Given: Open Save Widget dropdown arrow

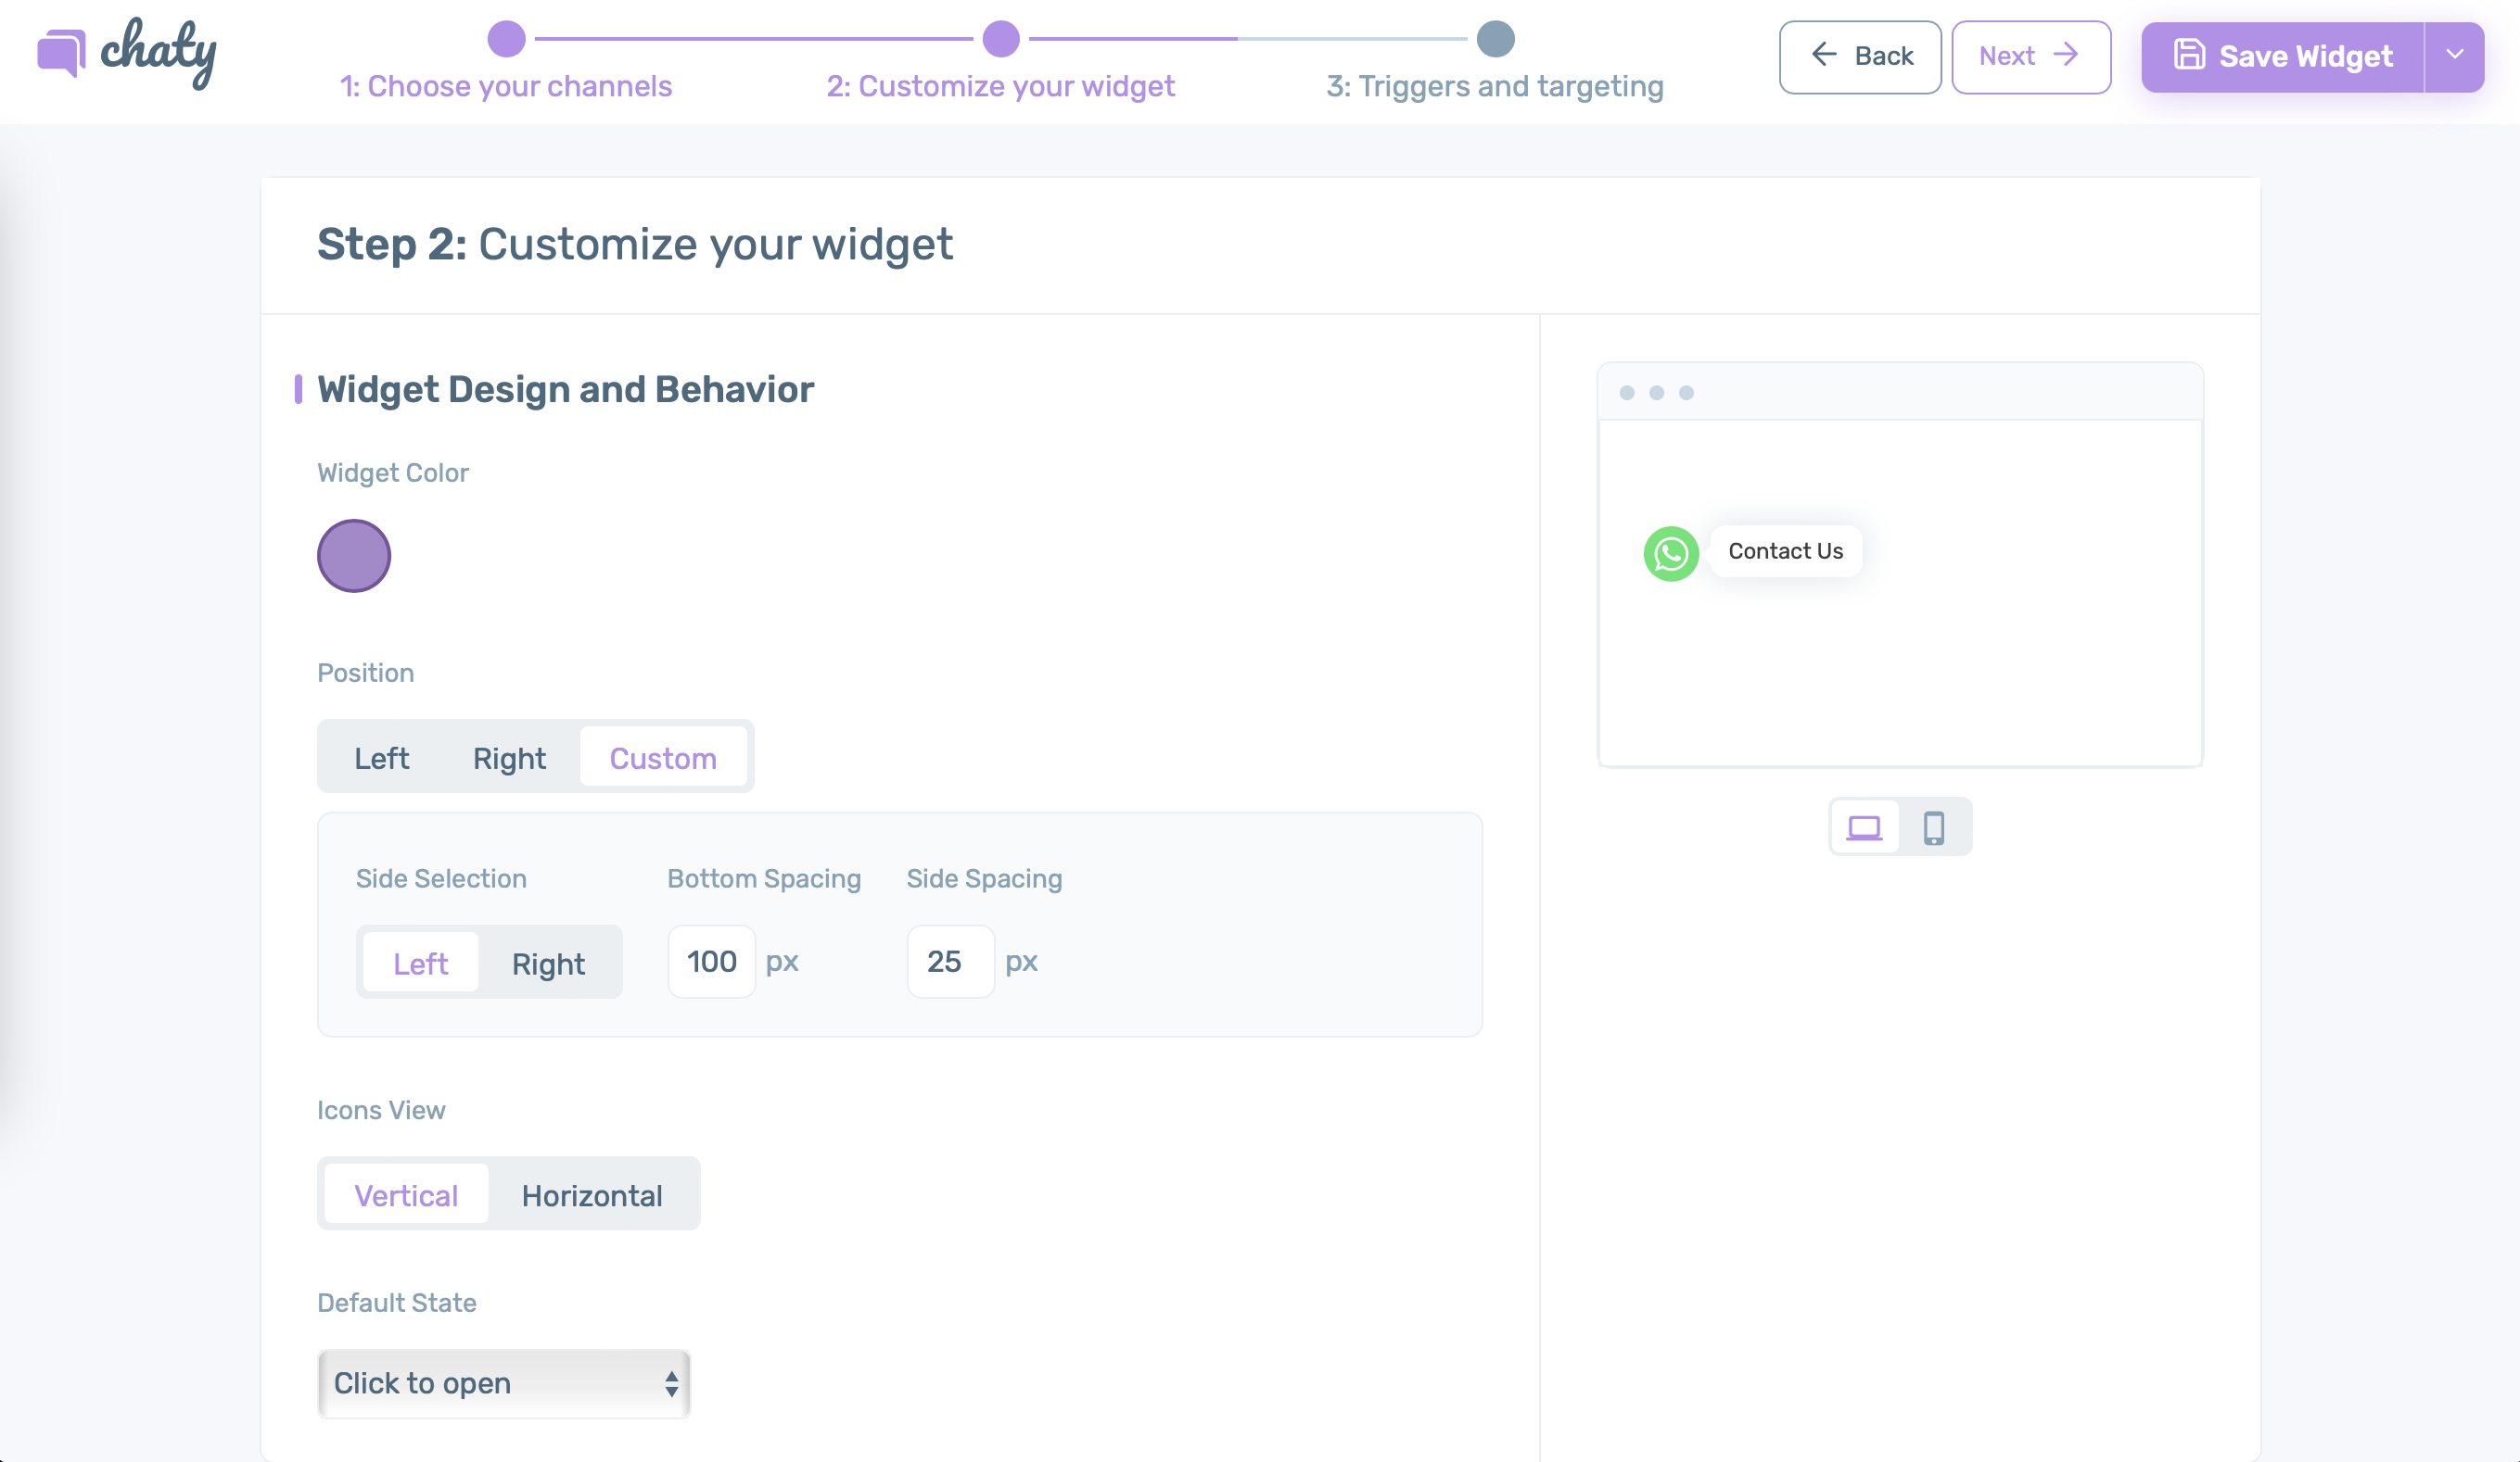Looking at the screenshot, I should (x=2455, y=56).
